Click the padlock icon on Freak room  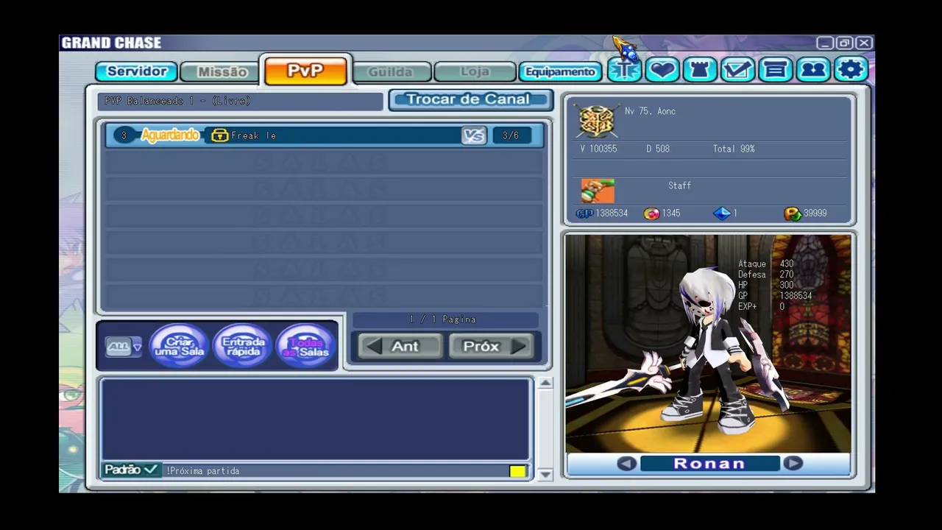click(x=219, y=135)
